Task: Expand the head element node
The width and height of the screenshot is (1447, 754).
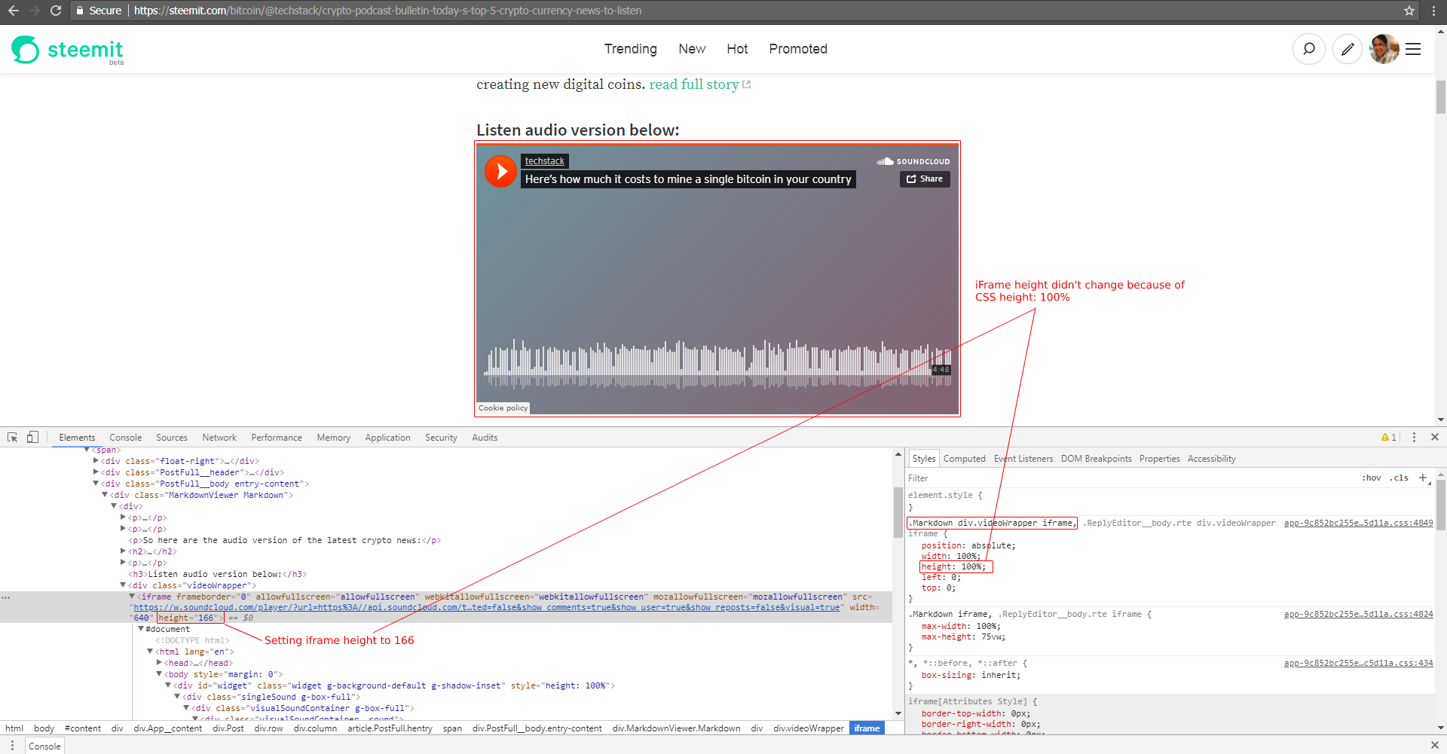Action: [159, 663]
